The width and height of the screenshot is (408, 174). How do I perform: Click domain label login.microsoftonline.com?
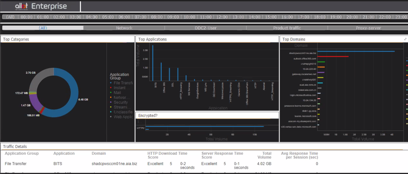coord(303,95)
